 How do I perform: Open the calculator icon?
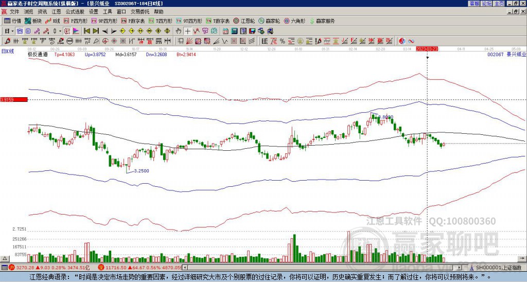(x=234, y=31)
